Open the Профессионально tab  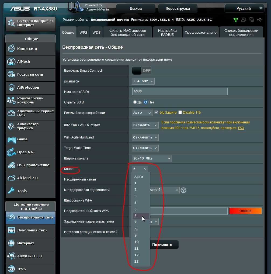tap(200, 33)
